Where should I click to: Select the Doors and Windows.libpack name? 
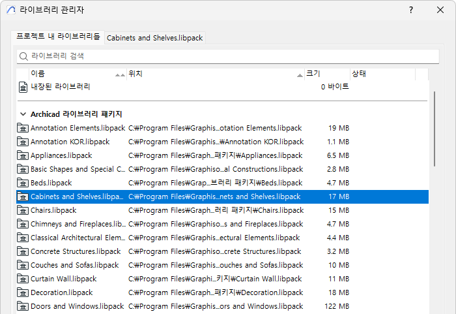click(78, 306)
